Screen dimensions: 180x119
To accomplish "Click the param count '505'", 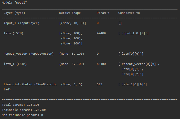I will tap(99, 85).
